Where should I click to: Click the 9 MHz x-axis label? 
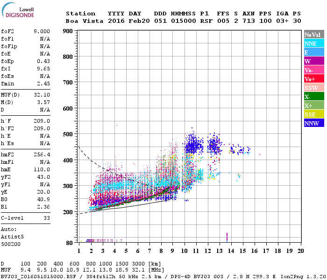tap(172, 251)
